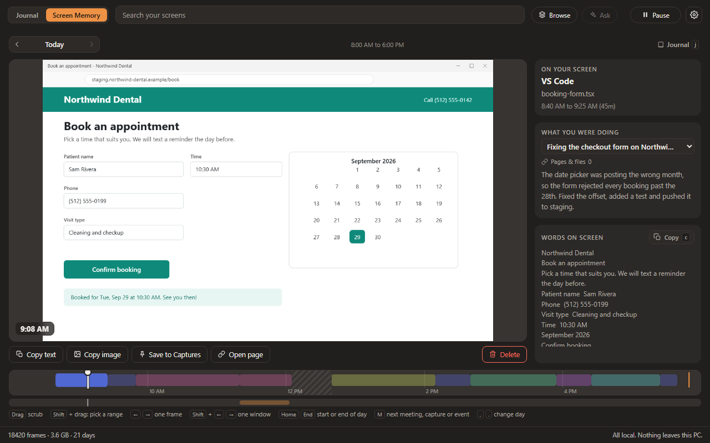Select the purple timeline segment at 4 PM
The width and height of the screenshot is (710, 443).
point(574,380)
